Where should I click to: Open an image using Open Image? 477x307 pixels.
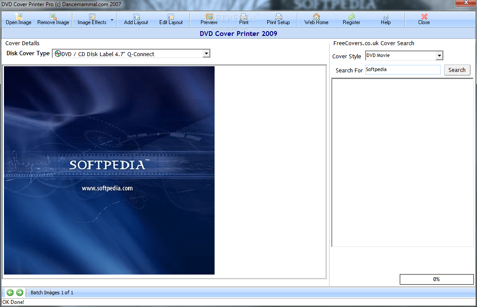point(18,19)
